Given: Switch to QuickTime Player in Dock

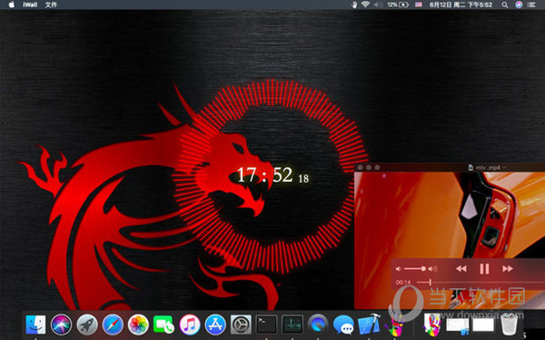Looking at the screenshot, I should [x=318, y=325].
